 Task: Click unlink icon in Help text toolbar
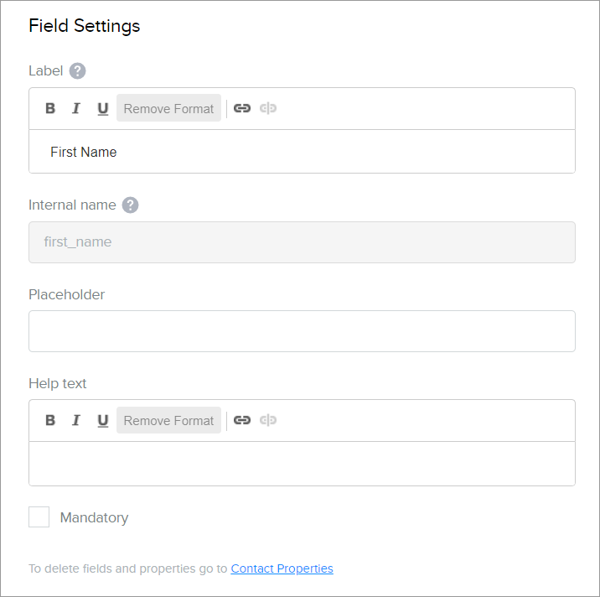pos(268,420)
